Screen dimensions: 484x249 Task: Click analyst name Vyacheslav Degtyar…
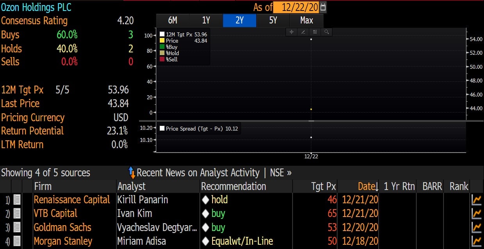(x=157, y=228)
